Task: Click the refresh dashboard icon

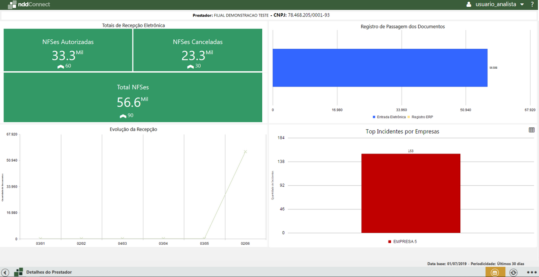Action: 513,272
